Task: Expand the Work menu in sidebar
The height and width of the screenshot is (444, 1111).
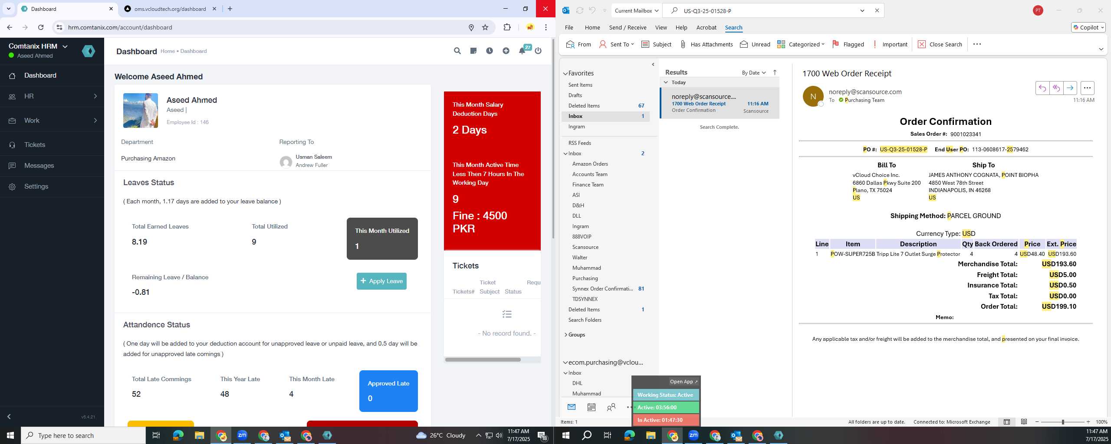Action: 52,121
